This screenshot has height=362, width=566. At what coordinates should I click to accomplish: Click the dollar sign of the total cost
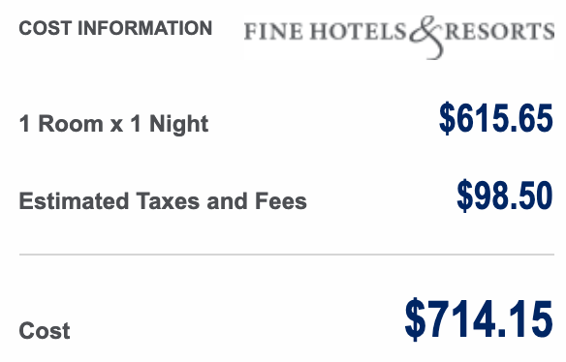(415, 319)
